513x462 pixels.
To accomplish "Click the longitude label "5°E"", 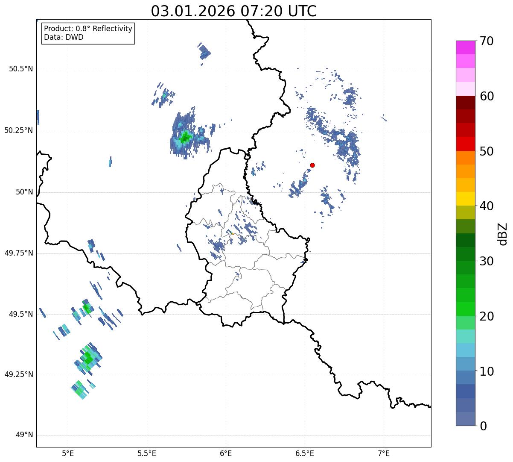I will point(68,453).
